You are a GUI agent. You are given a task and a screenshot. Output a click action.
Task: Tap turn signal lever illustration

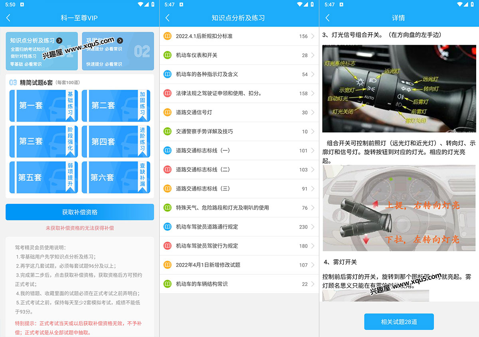(399, 208)
